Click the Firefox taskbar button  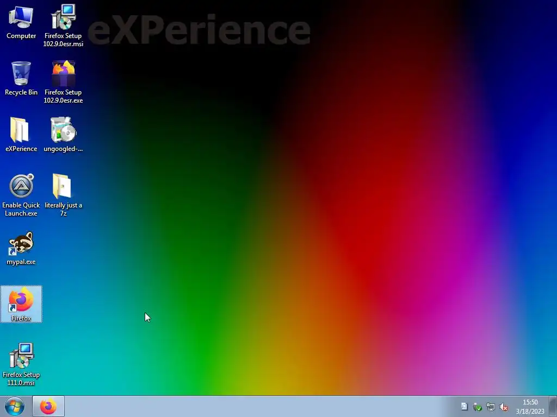coord(48,406)
